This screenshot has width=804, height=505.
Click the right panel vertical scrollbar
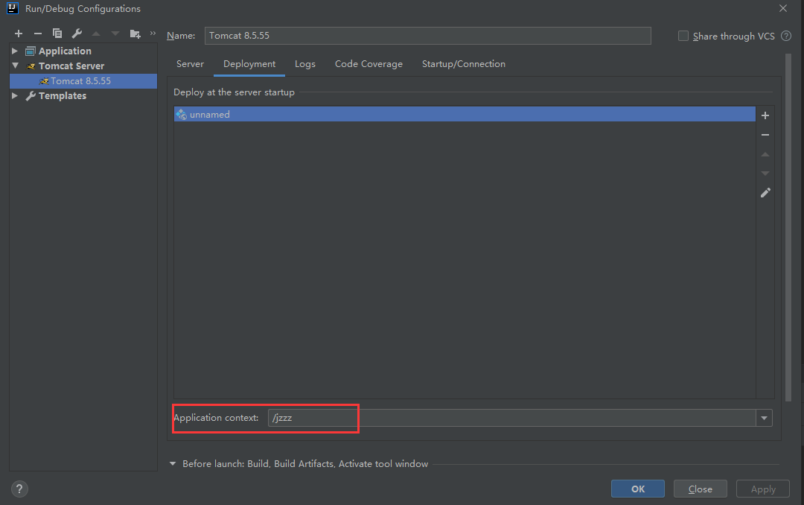788,227
